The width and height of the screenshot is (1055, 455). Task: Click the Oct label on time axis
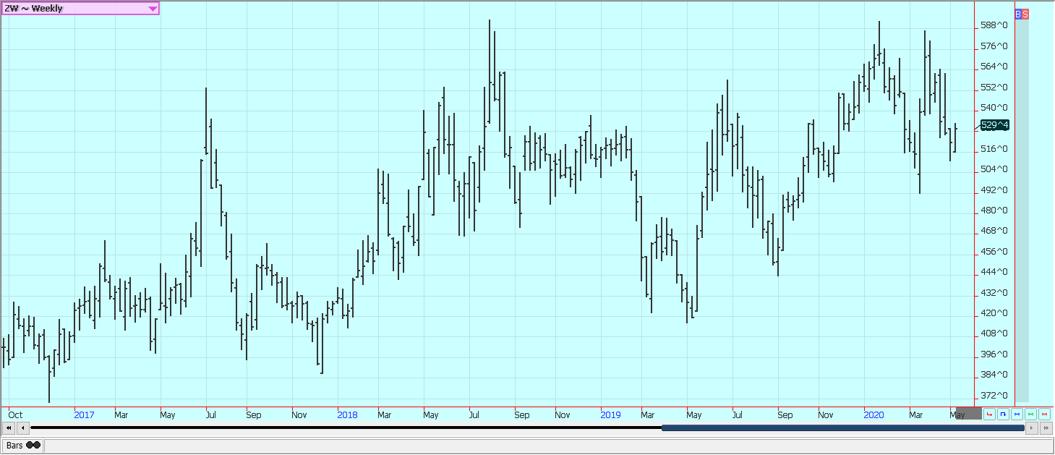[15, 415]
